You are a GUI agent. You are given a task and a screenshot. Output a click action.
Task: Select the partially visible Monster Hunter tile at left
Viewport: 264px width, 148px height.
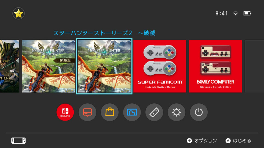tap(10, 66)
